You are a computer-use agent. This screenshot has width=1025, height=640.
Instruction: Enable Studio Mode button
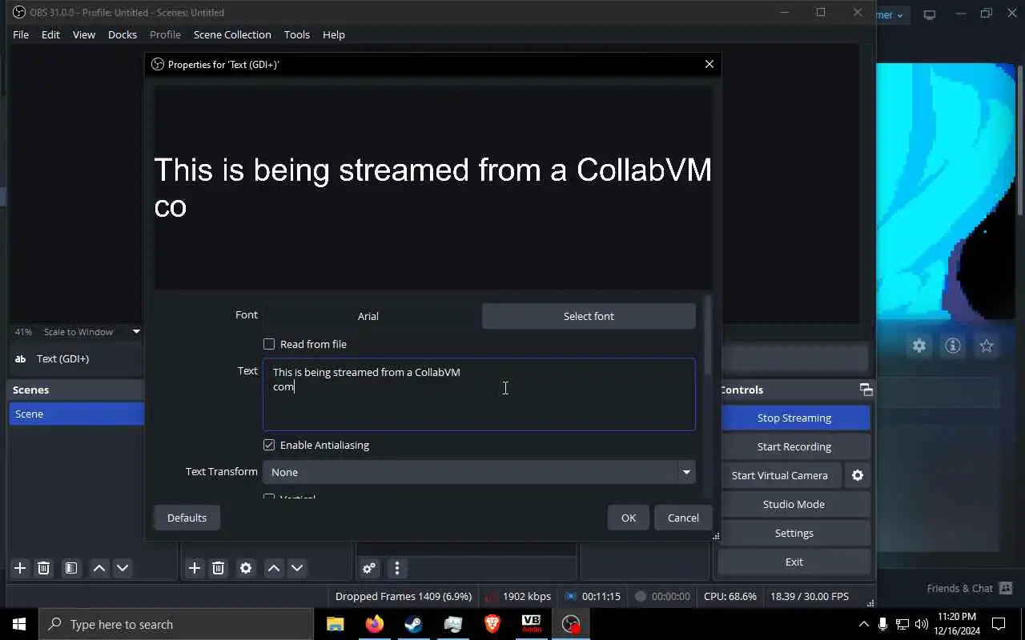click(794, 504)
